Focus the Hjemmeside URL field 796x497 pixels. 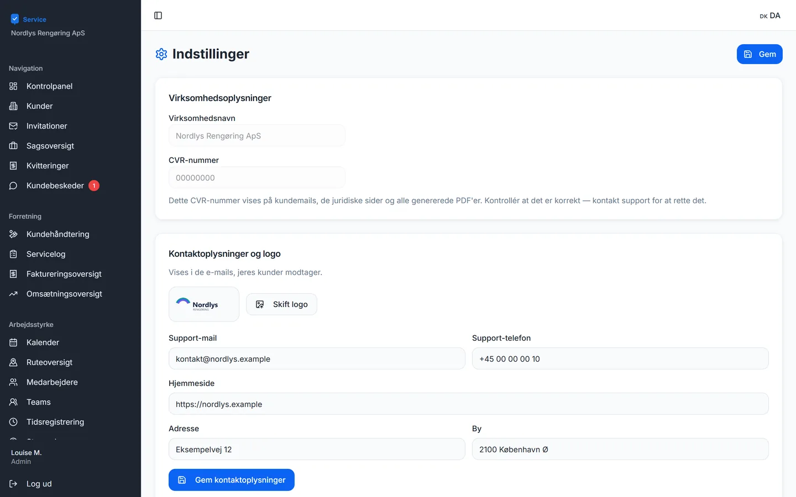tap(469, 404)
